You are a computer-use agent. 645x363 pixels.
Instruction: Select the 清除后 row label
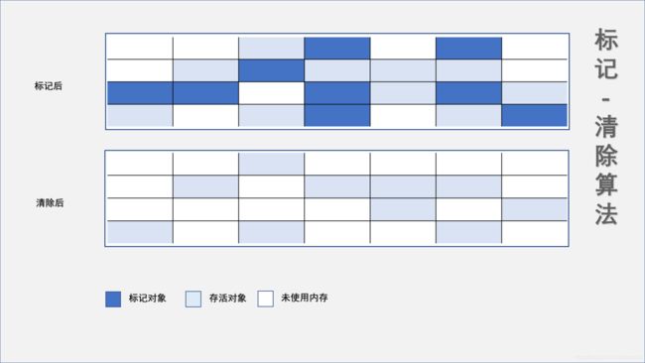click(50, 202)
